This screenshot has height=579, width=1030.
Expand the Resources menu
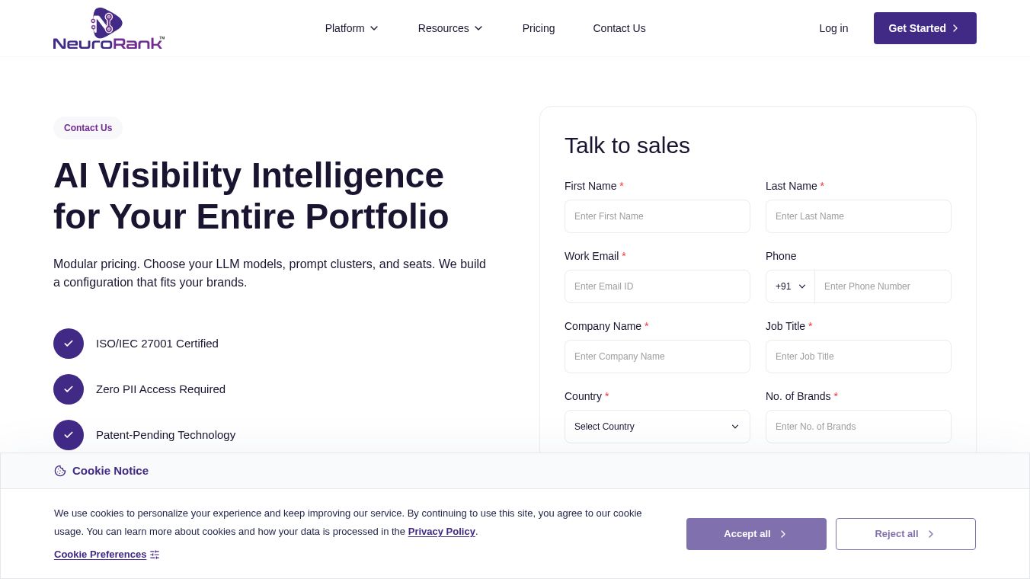coord(450,28)
